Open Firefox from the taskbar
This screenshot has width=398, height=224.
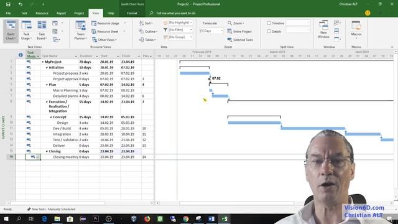[147, 218]
